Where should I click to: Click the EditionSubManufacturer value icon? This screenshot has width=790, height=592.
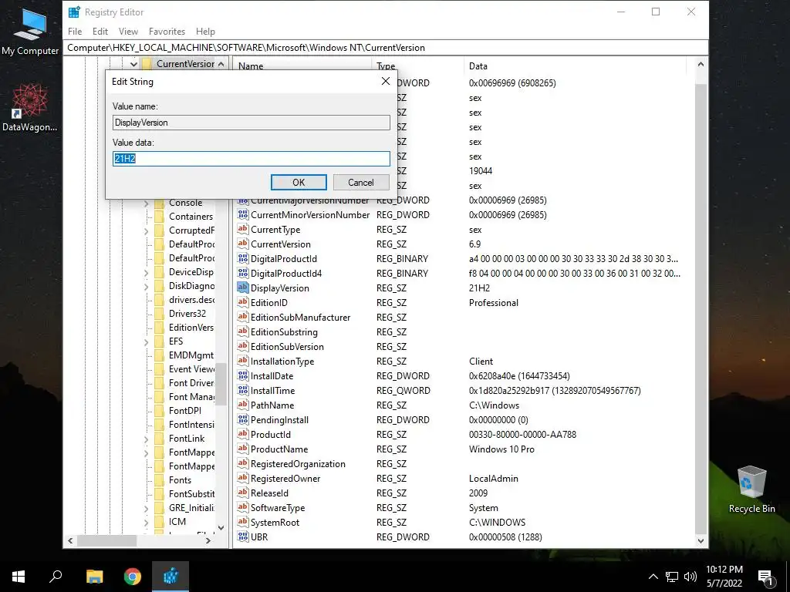pyautogui.click(x=243, y=317)
